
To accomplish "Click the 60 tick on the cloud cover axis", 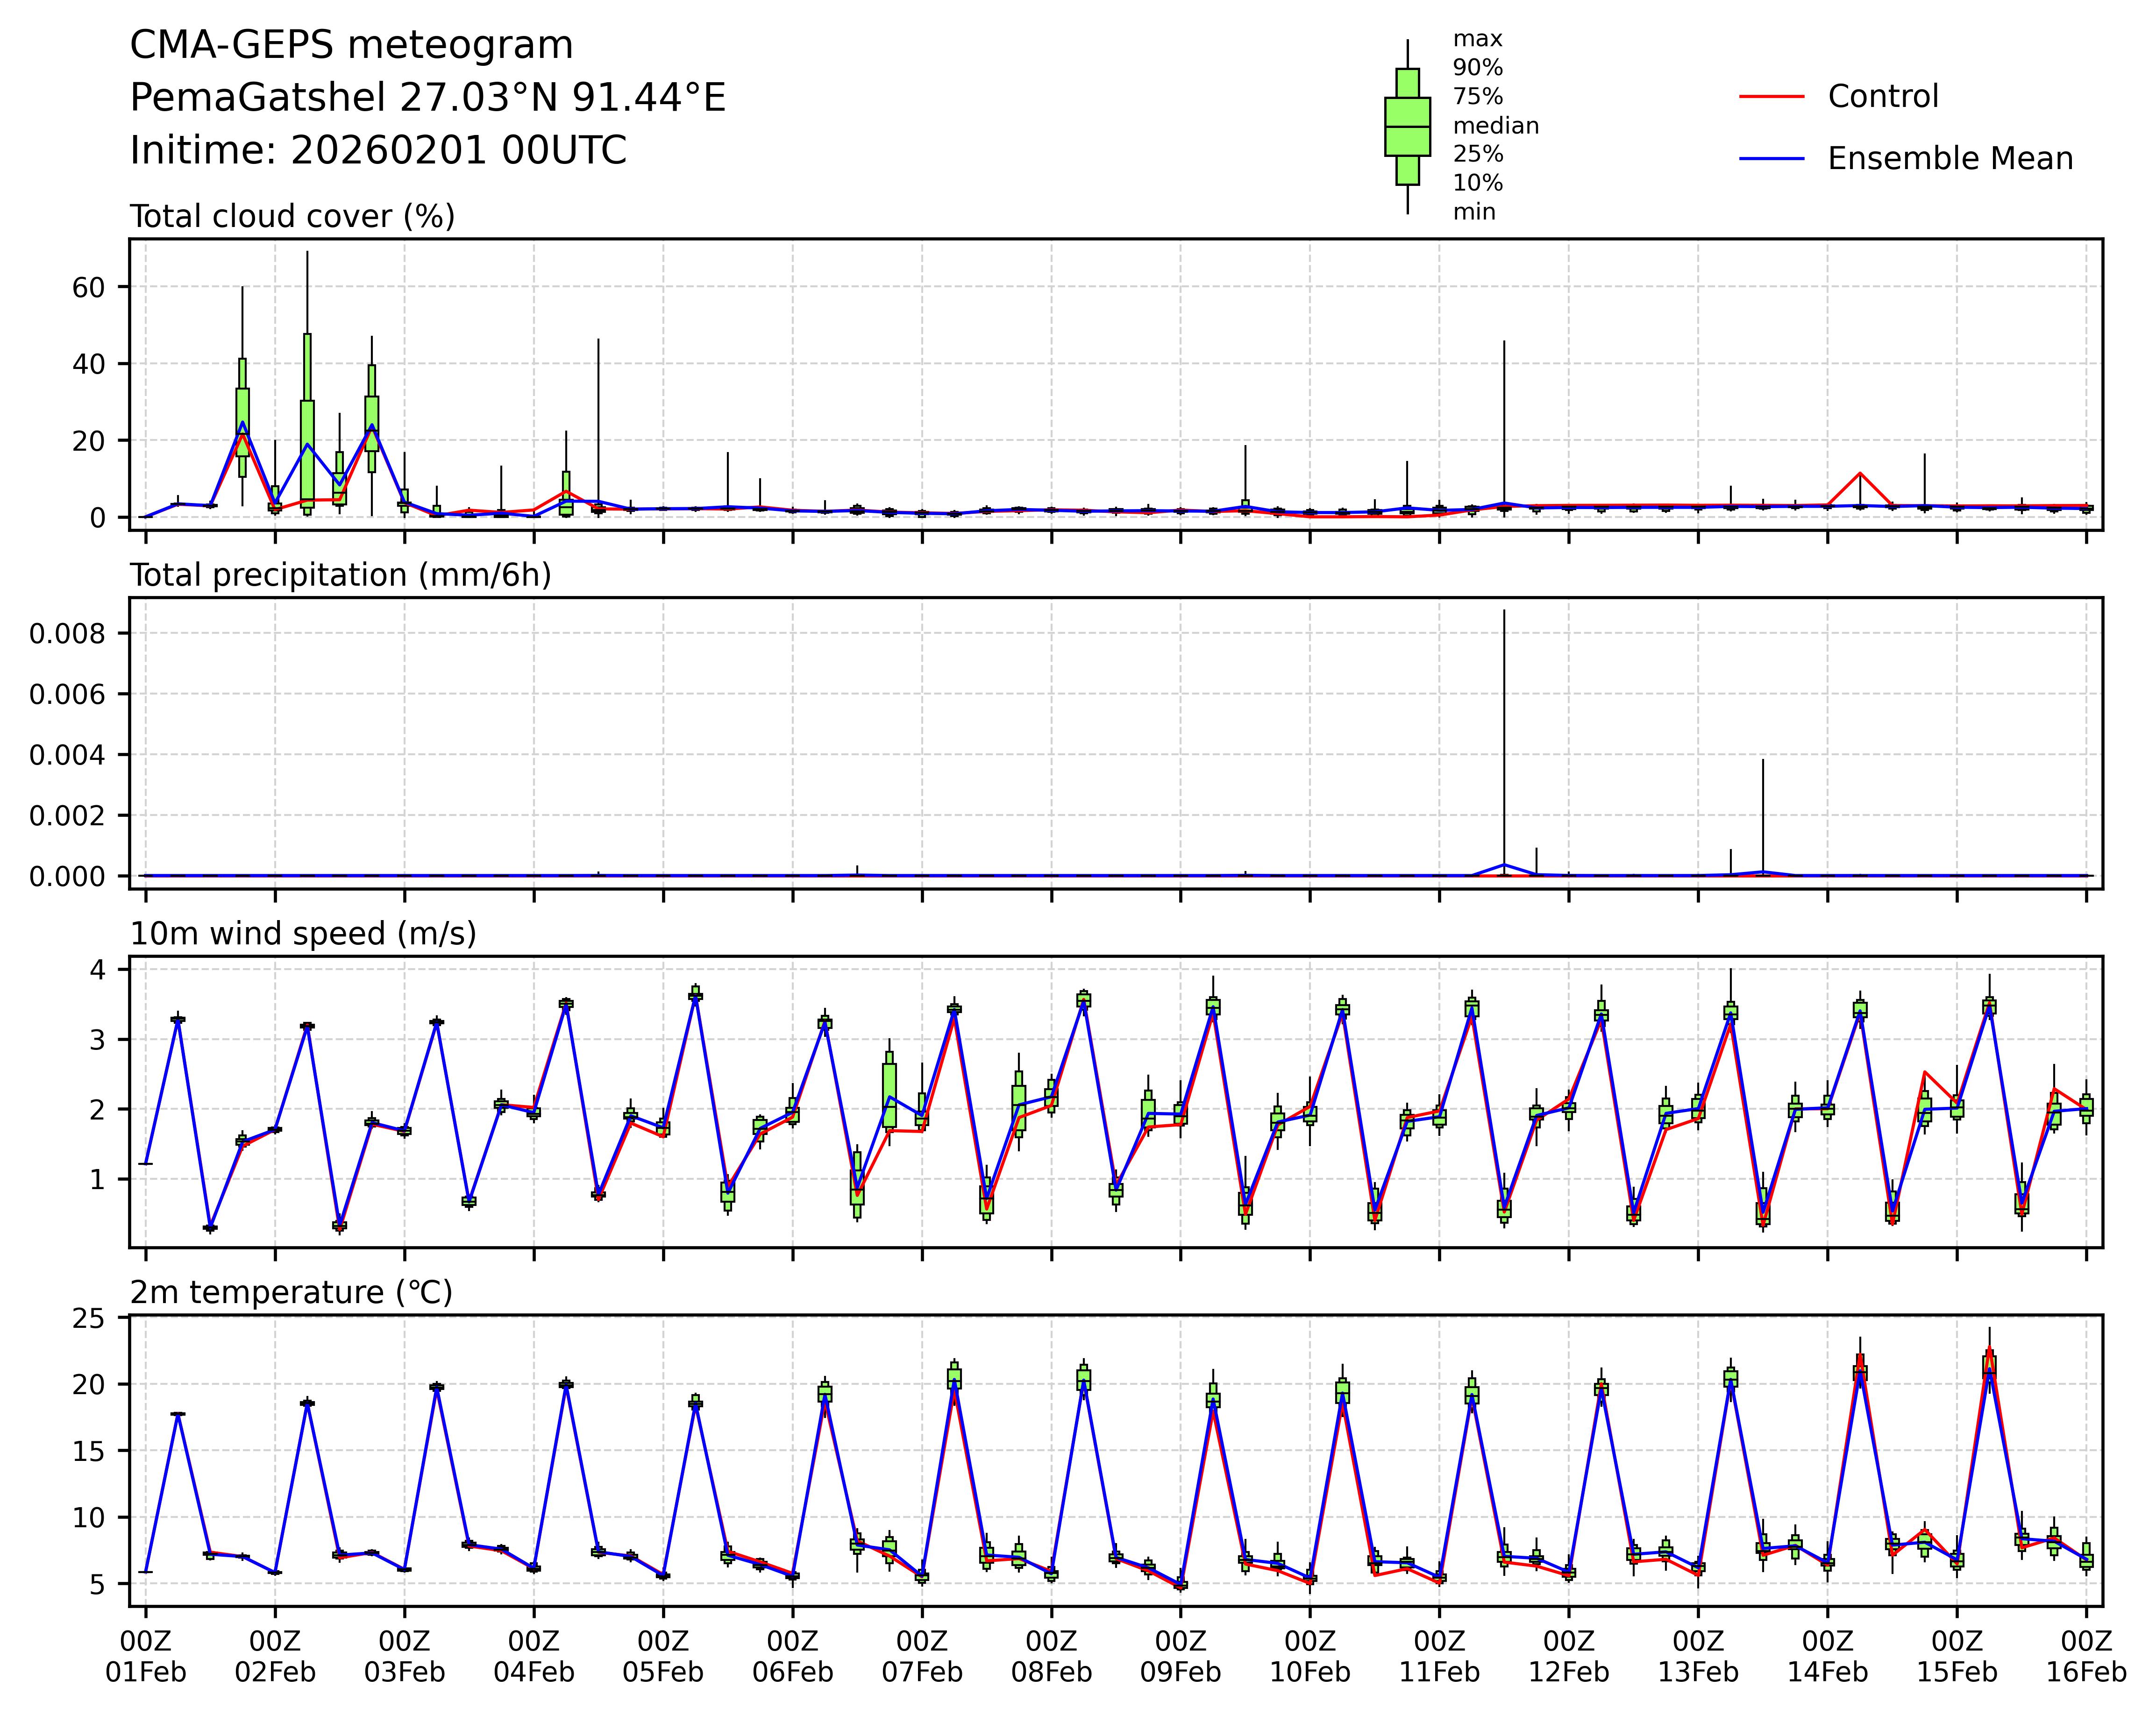I will (x=87, y=287).
